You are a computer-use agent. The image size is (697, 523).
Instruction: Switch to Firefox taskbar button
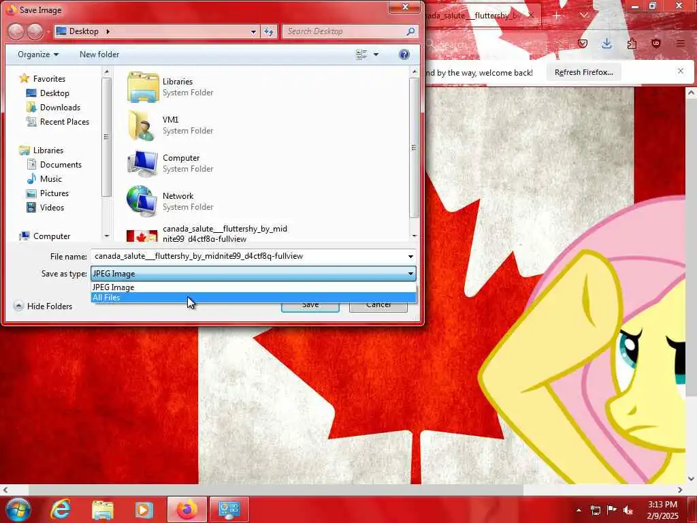coord(187,509)
